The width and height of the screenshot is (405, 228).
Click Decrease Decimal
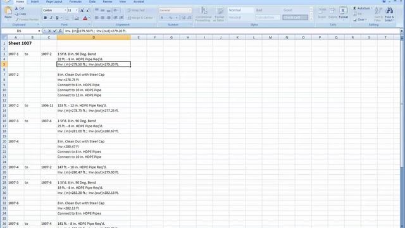(189, 18)
